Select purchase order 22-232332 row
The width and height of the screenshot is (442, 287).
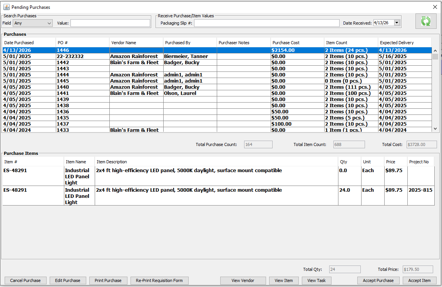click(x=82, y=56)
